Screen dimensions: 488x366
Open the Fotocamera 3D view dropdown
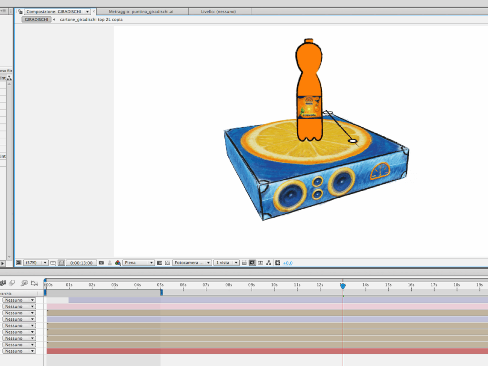pos(192,263)
